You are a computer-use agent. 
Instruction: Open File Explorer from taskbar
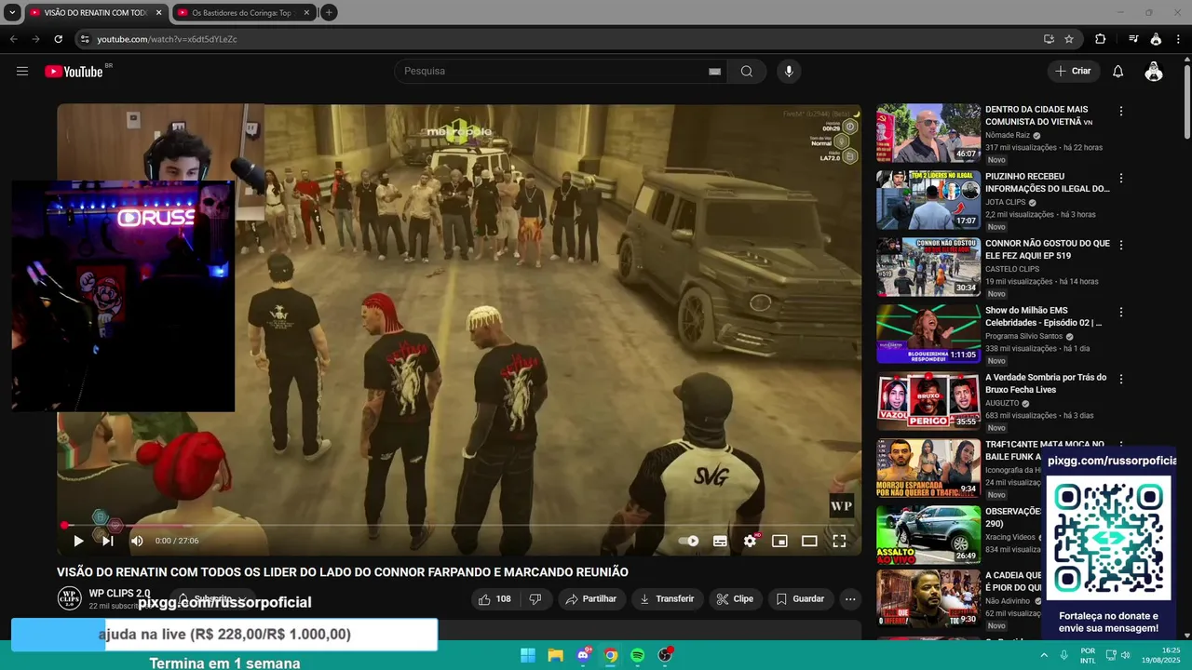pos(556,655)
